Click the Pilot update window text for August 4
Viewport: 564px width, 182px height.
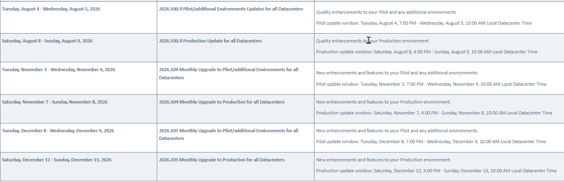(x=424, y=23)
